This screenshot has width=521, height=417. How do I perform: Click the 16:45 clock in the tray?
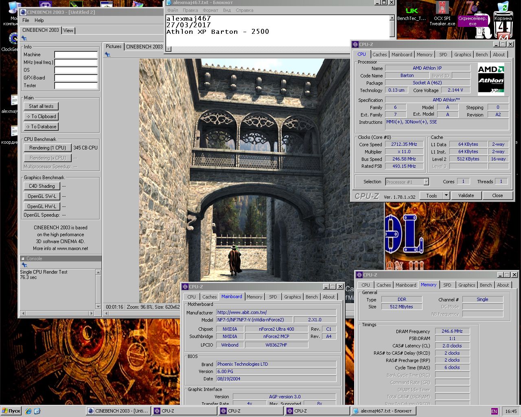click(x=511, y=411)
